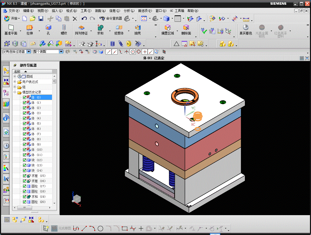The image size is (311, 235).
Task: Toggle checkbox for 求差 (15) feature
Action: [25, 176]
